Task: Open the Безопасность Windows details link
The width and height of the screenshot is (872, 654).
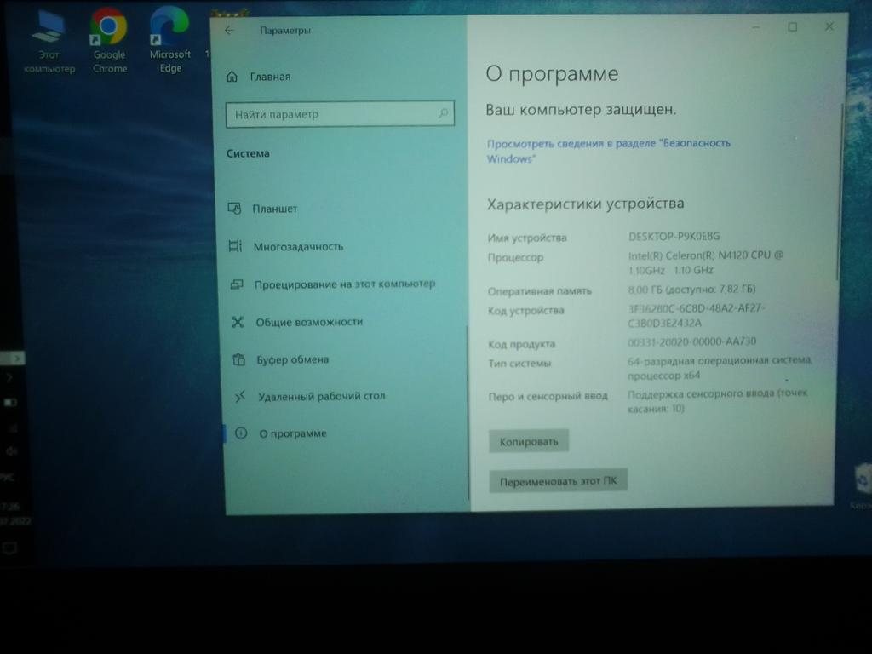Action: click(x=608, y=144)
